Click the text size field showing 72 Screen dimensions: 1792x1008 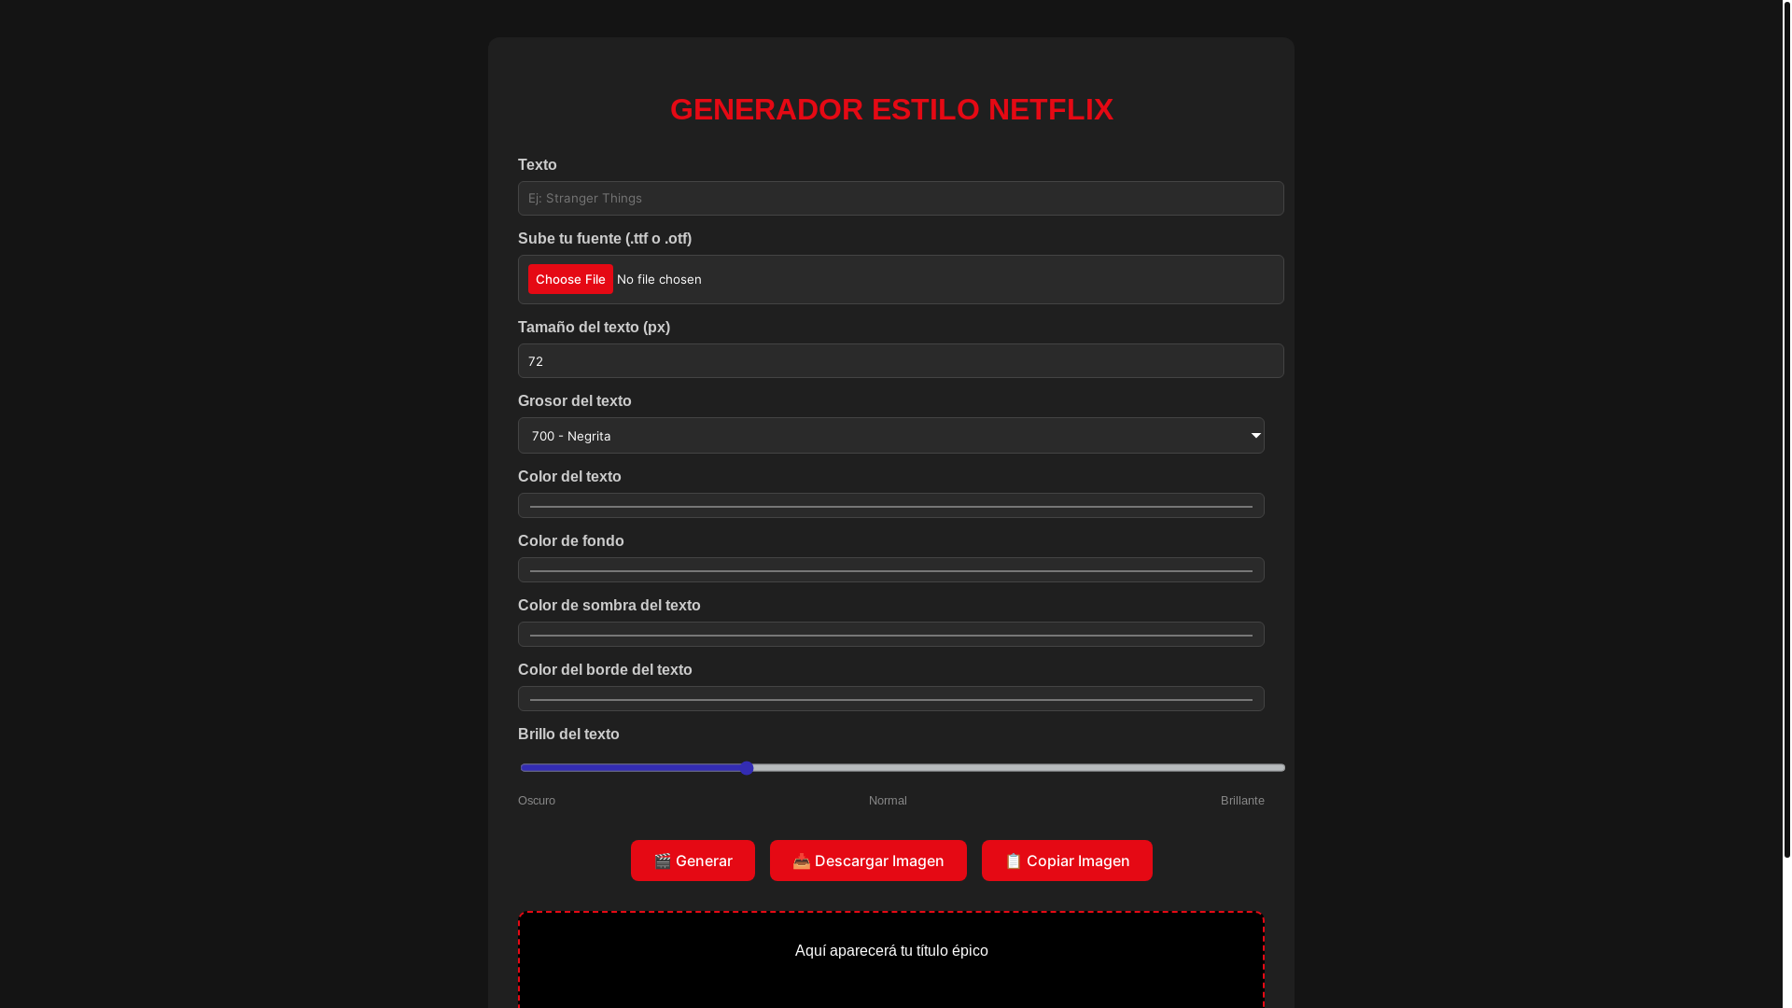coord(901,361)
